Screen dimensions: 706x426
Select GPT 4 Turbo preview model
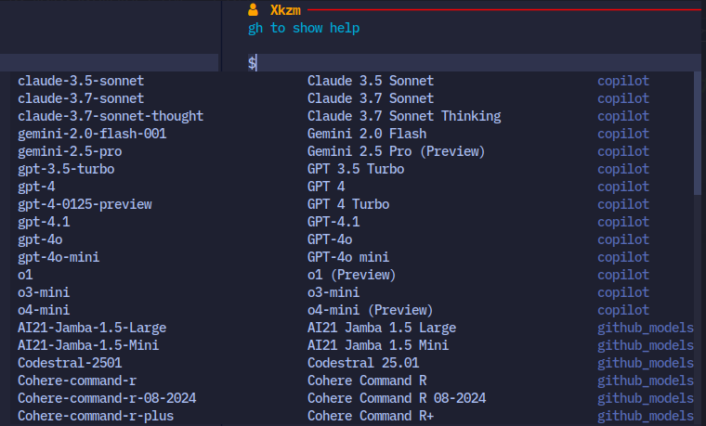(x=85, y=204)
